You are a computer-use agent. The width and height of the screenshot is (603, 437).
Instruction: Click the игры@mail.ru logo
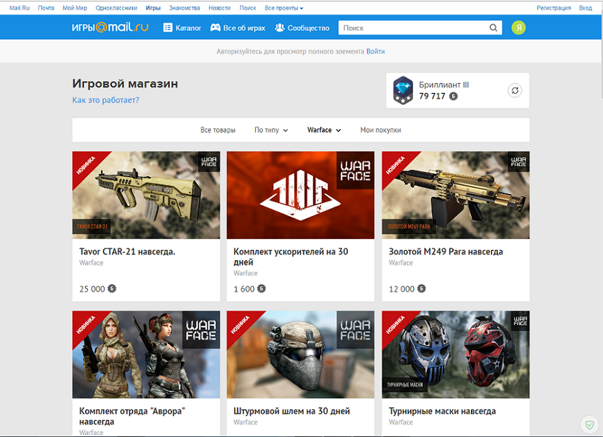pos(110,27)
